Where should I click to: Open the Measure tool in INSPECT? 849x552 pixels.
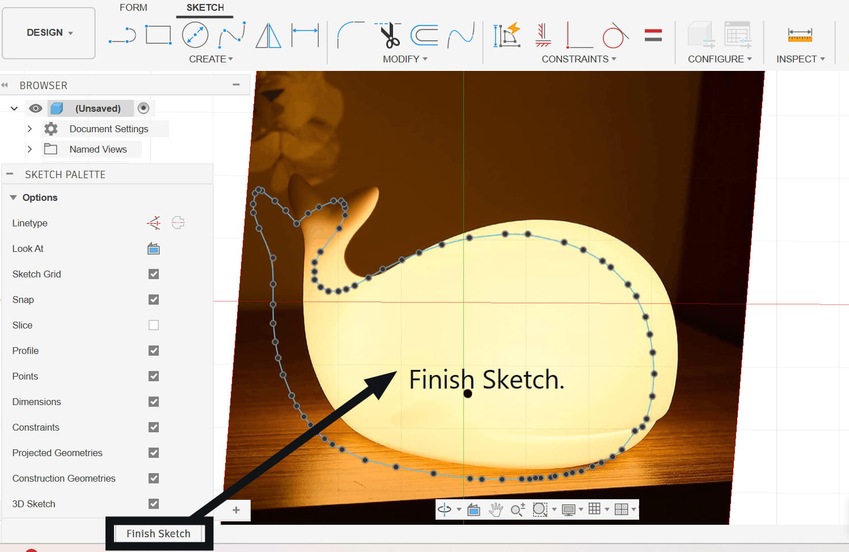tap(800, 35)
